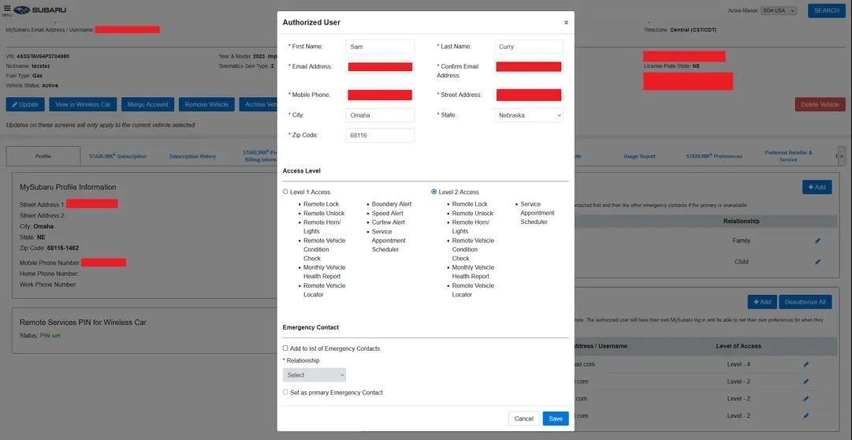This screenshot has width=852, height=440.
Task: Click the Family relationship cell
Action: point(741,241)
